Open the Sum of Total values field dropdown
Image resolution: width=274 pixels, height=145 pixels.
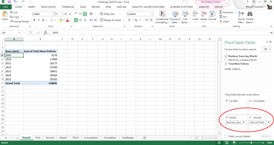click(268, 122)
